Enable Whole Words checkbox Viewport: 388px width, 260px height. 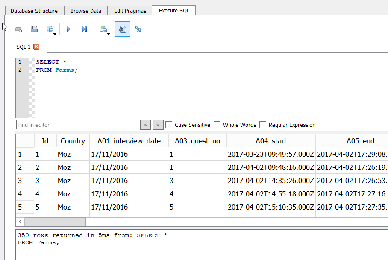(217, 125)
